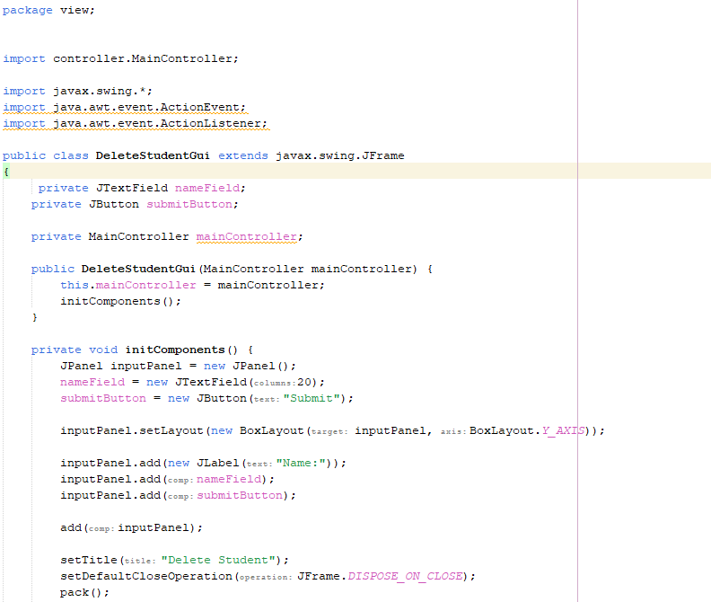Screen dimensions: 711x602
Task: Click the underlined 'mainController' field declaration
Action: click(247, 237)
